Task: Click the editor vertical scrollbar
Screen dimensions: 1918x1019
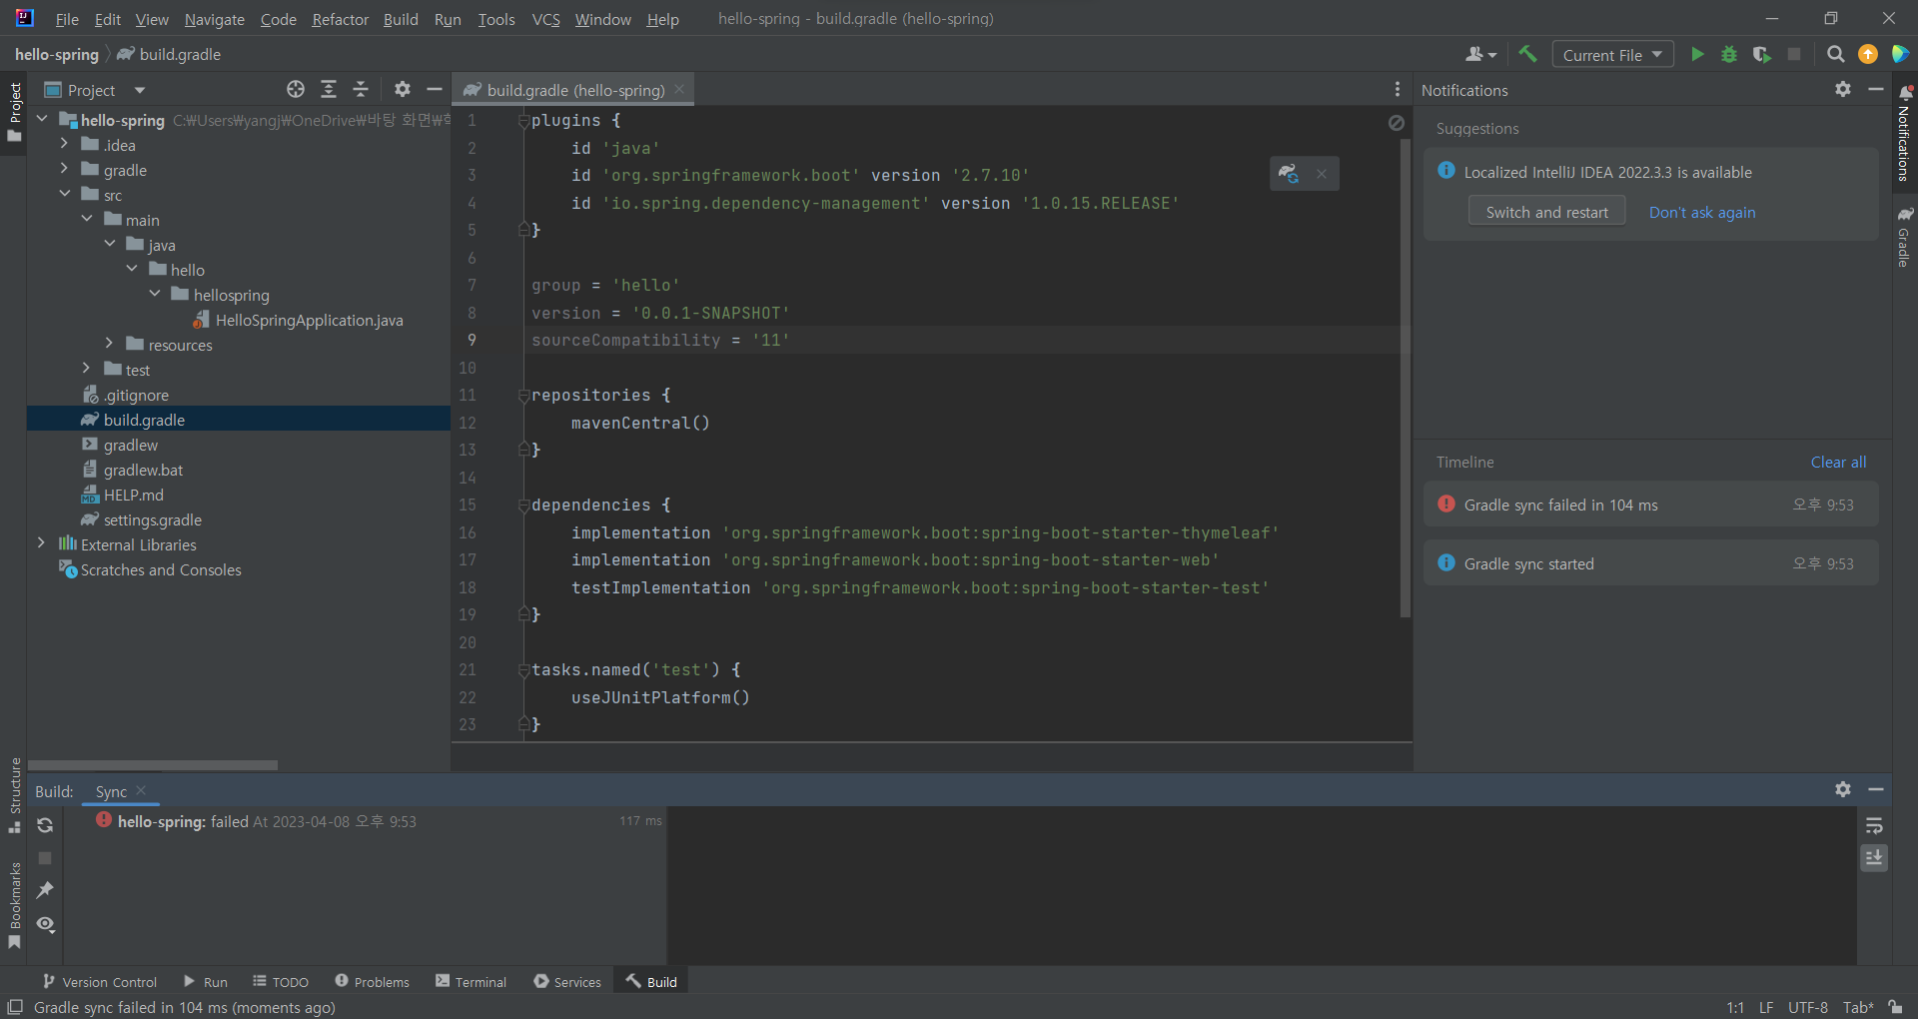Action: (1406, 380)
